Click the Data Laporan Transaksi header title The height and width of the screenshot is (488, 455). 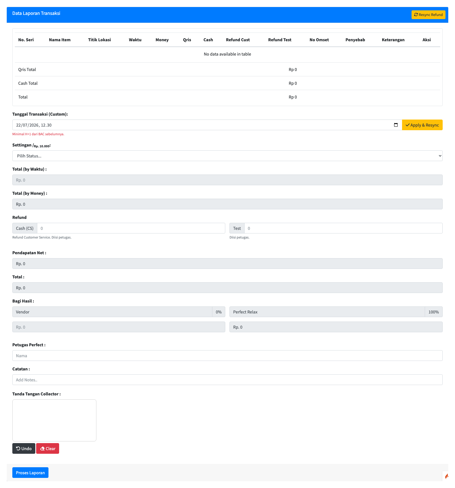click(x=36, y=13)
